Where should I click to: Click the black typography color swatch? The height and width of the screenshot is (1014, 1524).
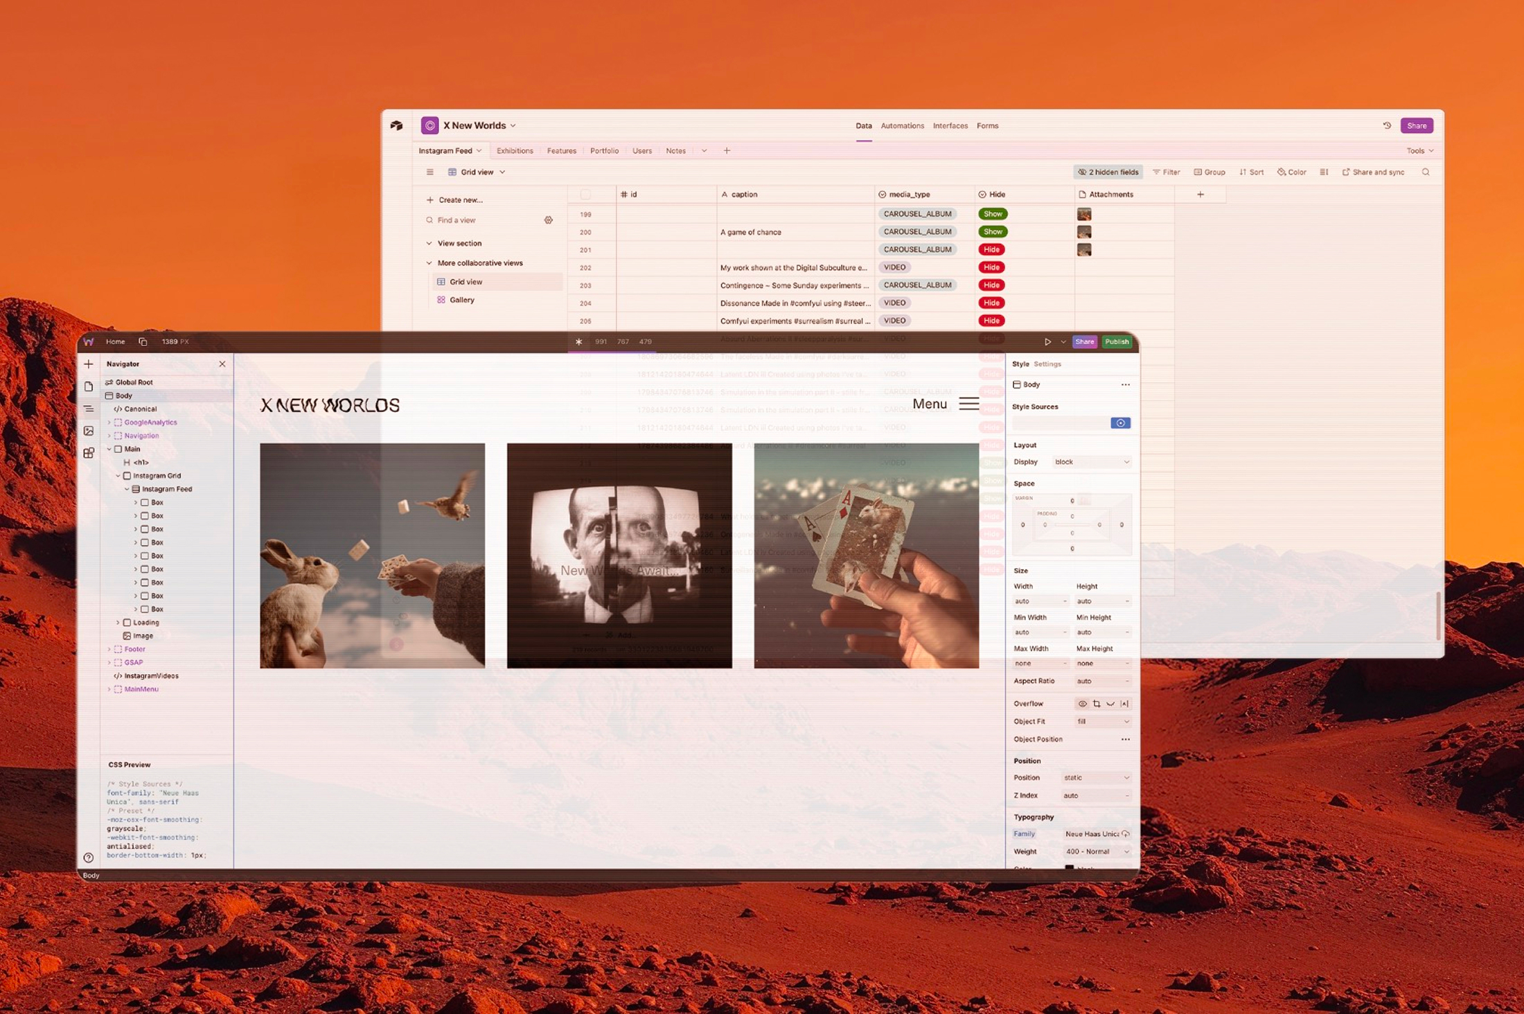pyautogui.click(x=1069, y=867)
